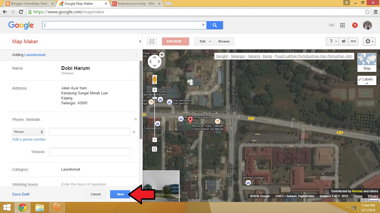380x213 pixels.
Task: Click the Website input field
Action: click(89, 152)
